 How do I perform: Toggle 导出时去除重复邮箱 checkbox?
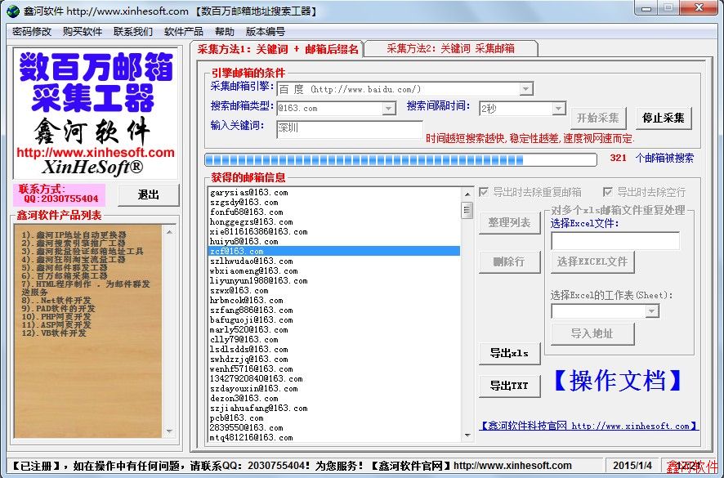tap(484, 192)
